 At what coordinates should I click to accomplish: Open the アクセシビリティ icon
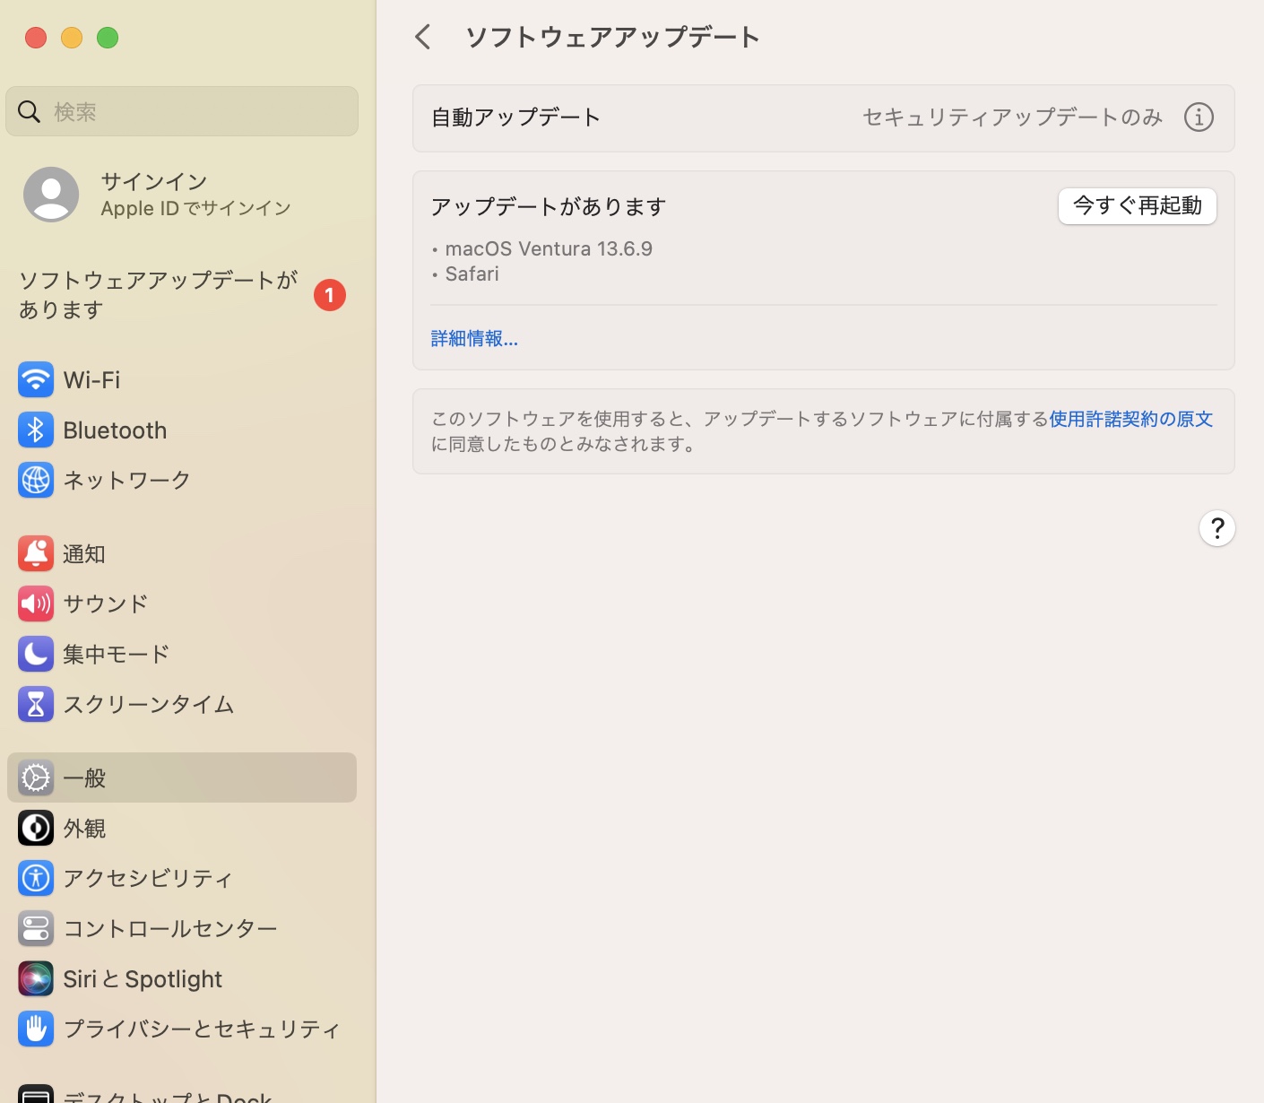point(36,879)
